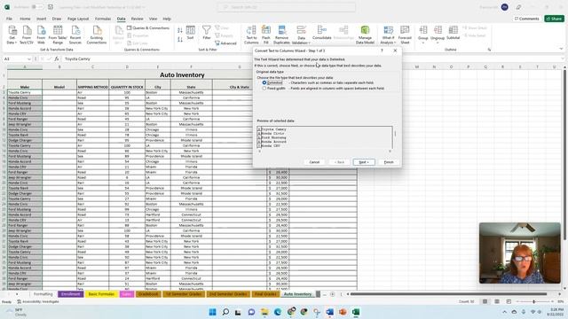Image resolution: width=568 pixels, height=319 pixels.
Task: Import data From Web
Action: coord(41,35)
